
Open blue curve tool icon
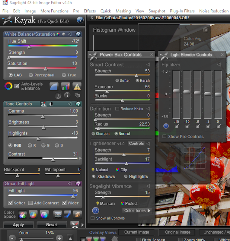[x=54, y=86]
